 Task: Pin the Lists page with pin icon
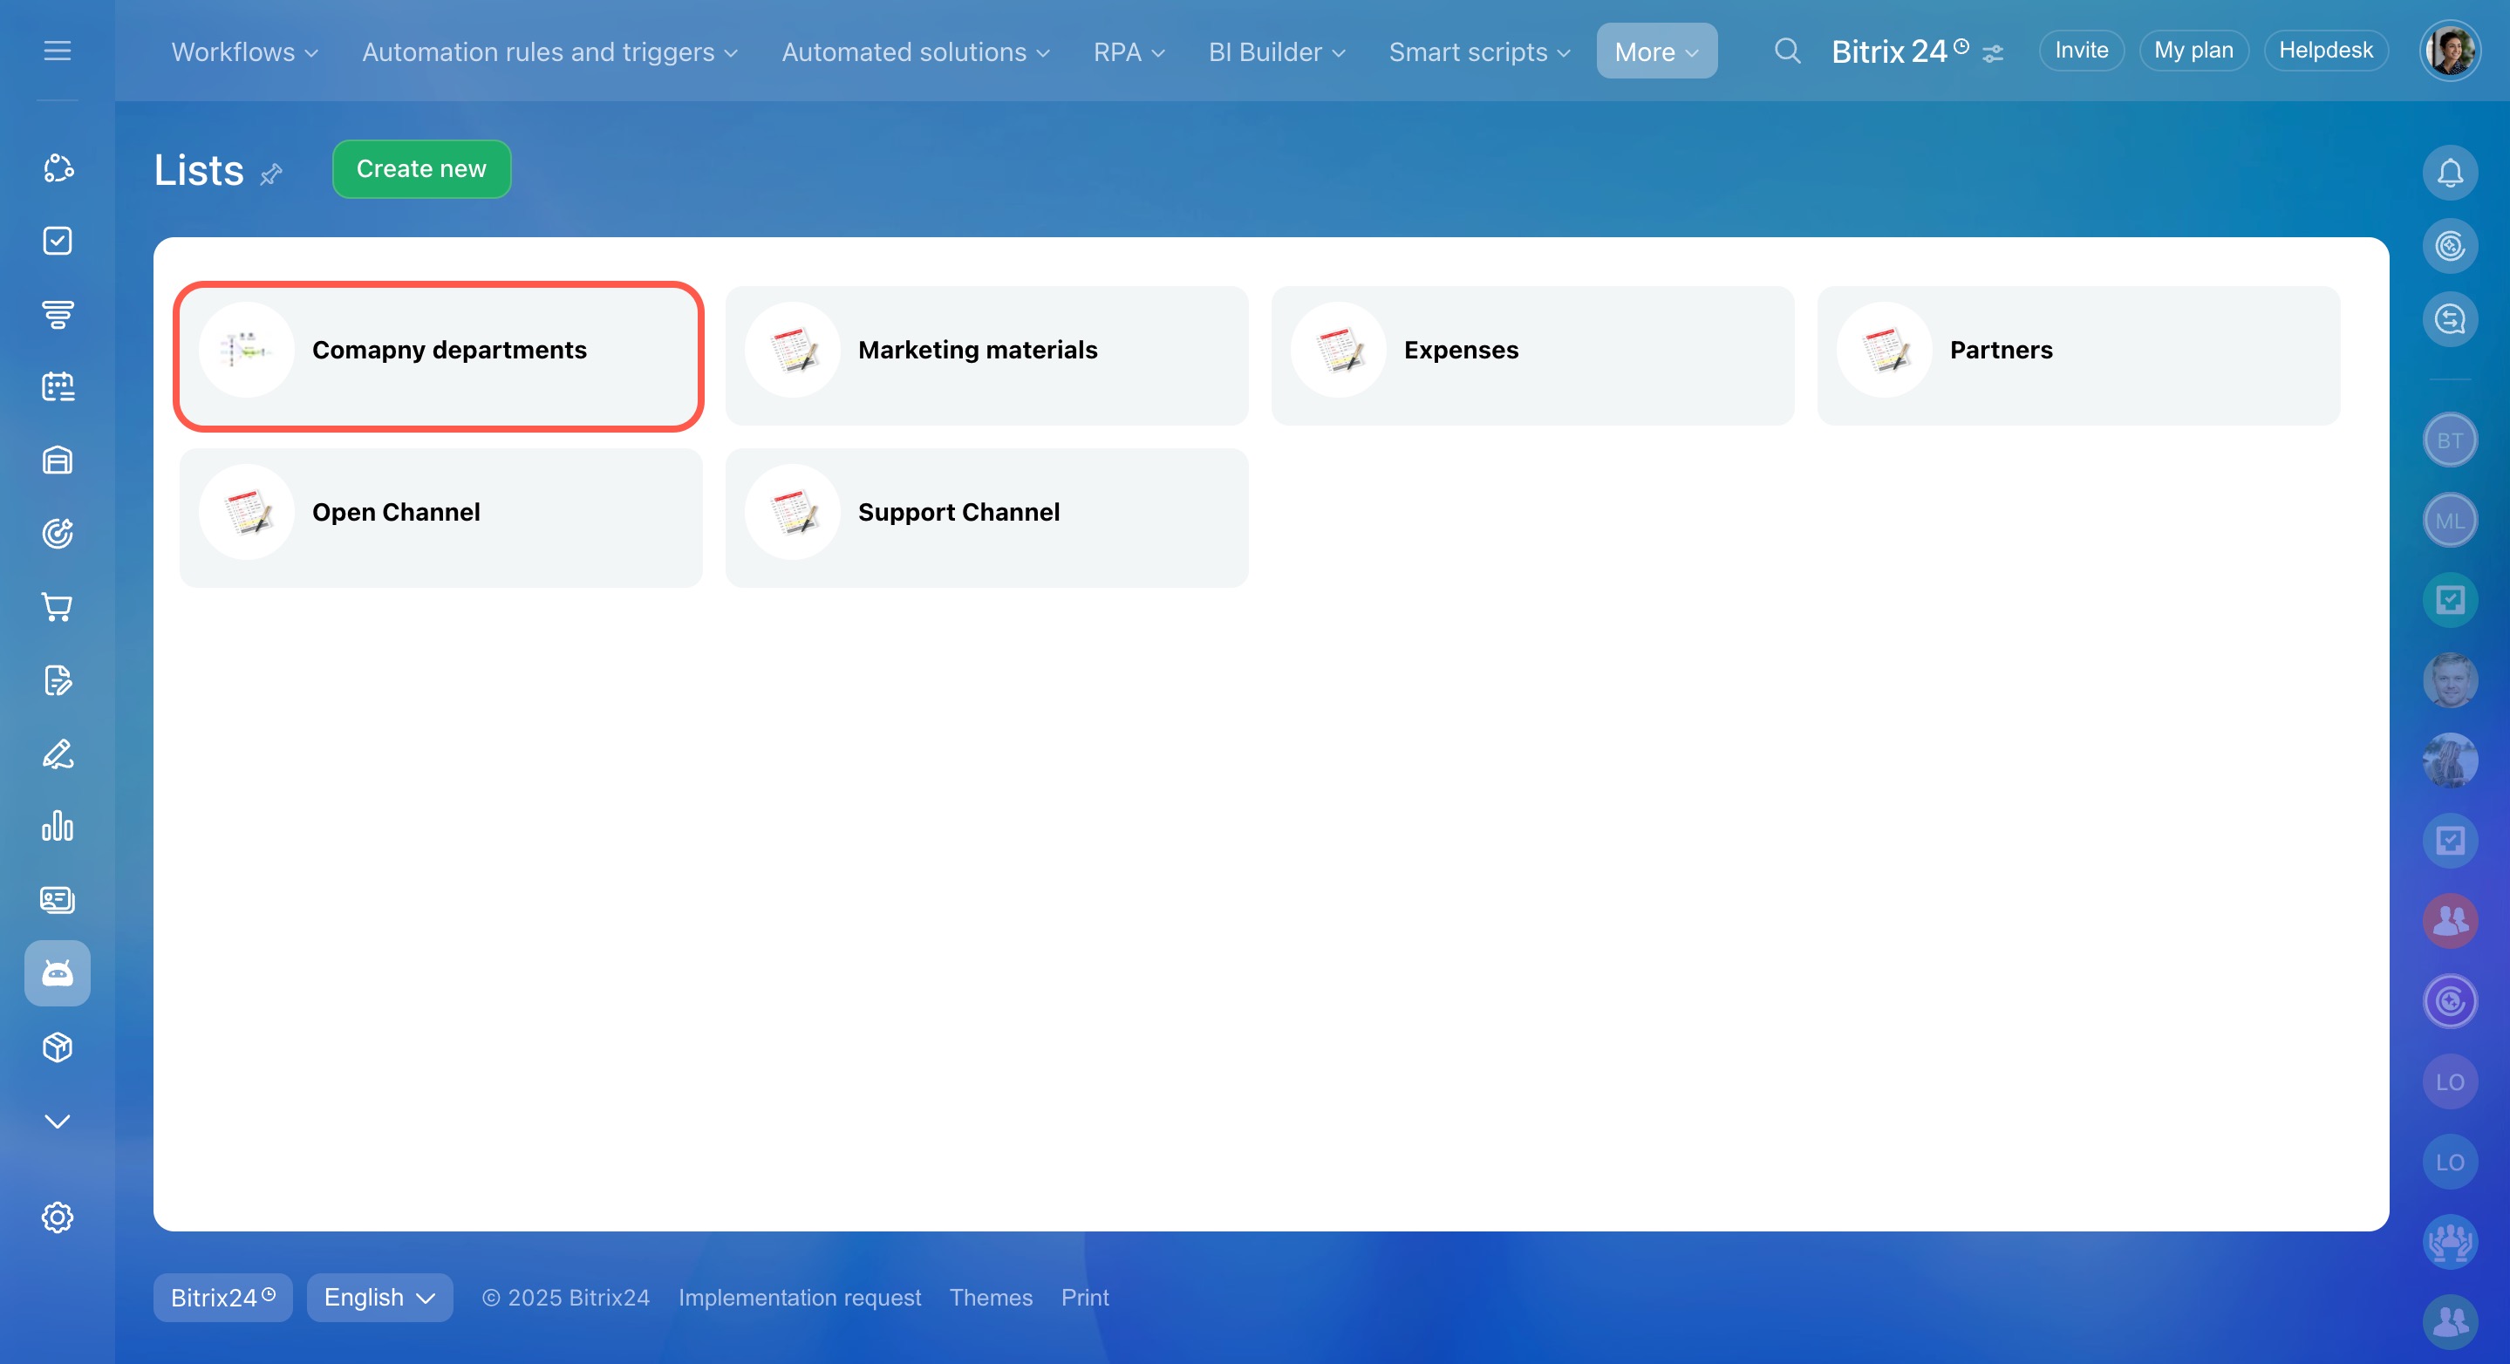(271, 174)
